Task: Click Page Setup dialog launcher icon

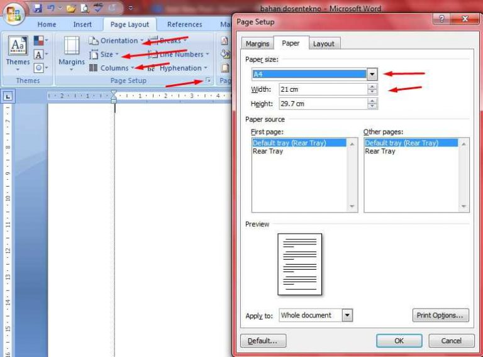Action: (x=209, y=80)
